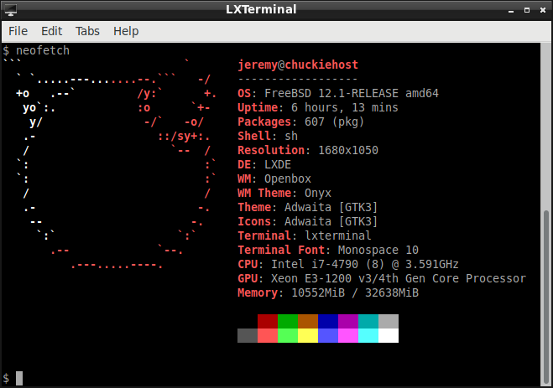Open the Edit menu
This screenshot has height=388, width=553.
51,31
